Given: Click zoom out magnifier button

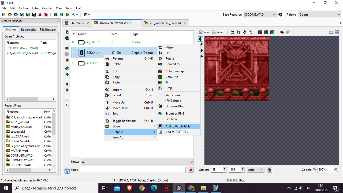Looking at the screenshot, I should click(314, 170).
